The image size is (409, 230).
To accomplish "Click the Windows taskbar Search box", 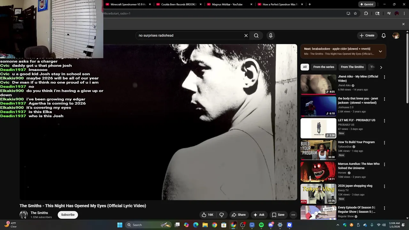I will tap(149, 225).
